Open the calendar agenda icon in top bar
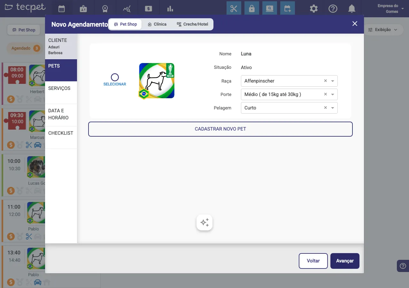The image size is (409, 288). point(62,9)
